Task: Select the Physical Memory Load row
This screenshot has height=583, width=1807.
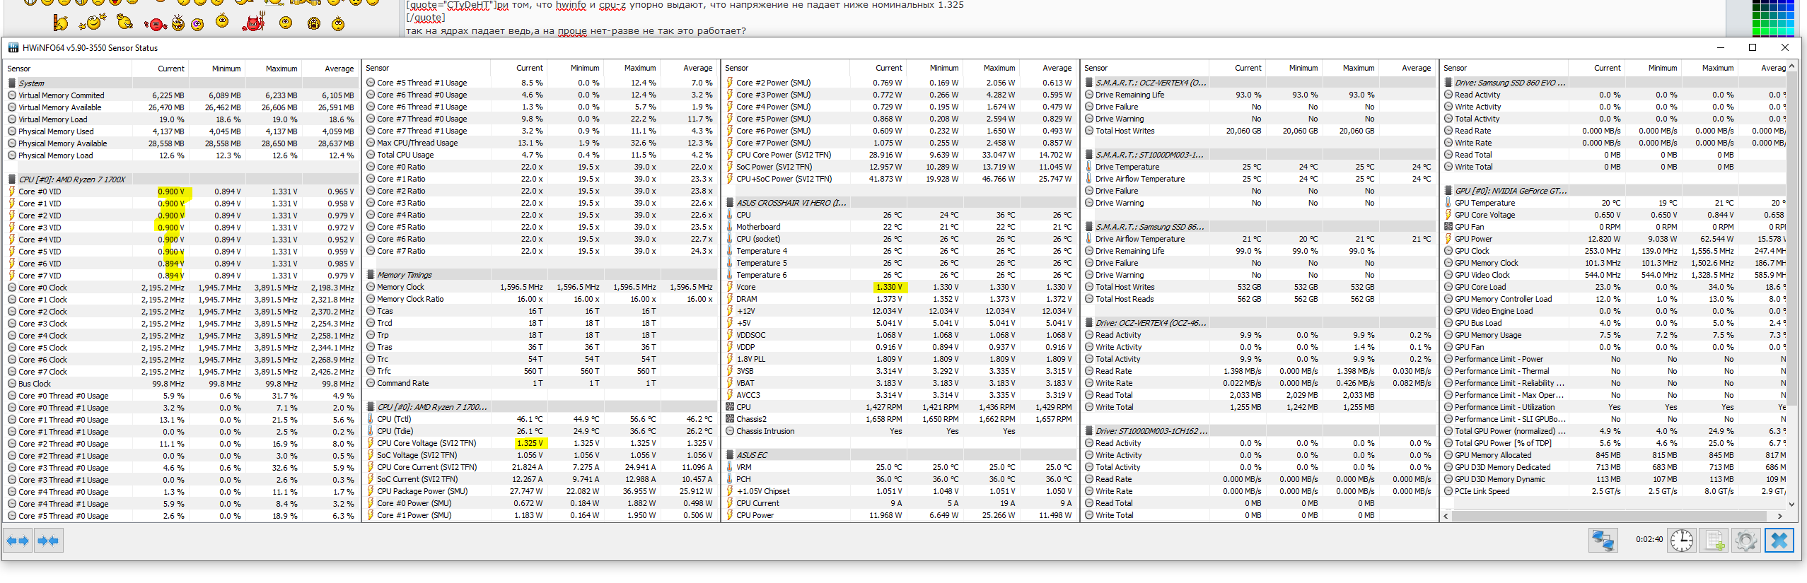Action: click(x=181, y=155)
